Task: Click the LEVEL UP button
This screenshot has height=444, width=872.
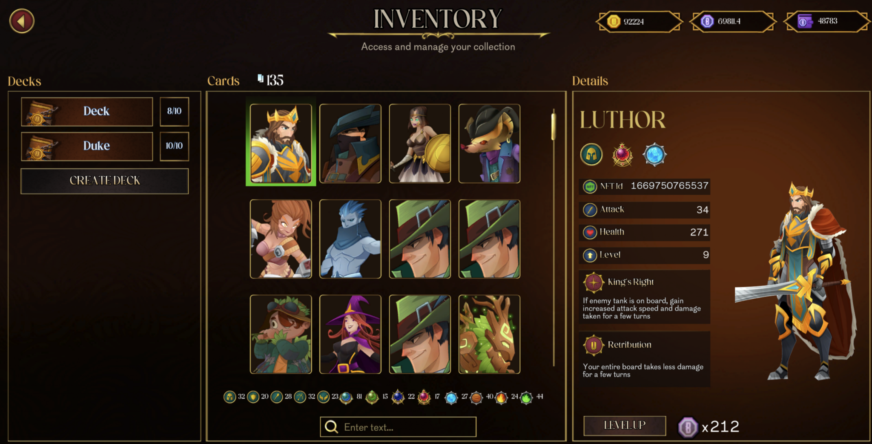Action: 625,425
